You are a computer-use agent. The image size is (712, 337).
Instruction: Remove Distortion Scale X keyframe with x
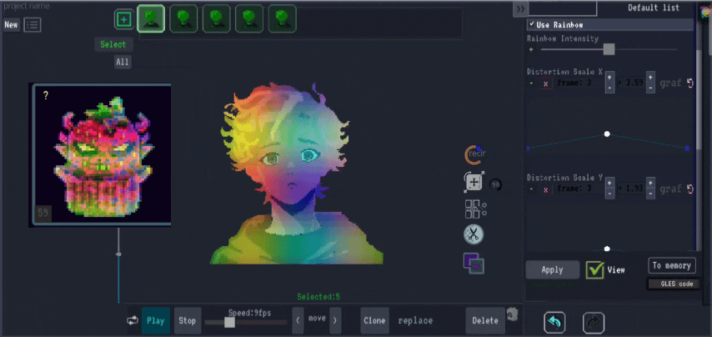546,83
